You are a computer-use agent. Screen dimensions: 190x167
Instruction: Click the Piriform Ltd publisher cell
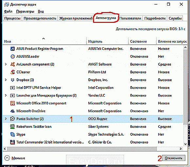(97, 72)
